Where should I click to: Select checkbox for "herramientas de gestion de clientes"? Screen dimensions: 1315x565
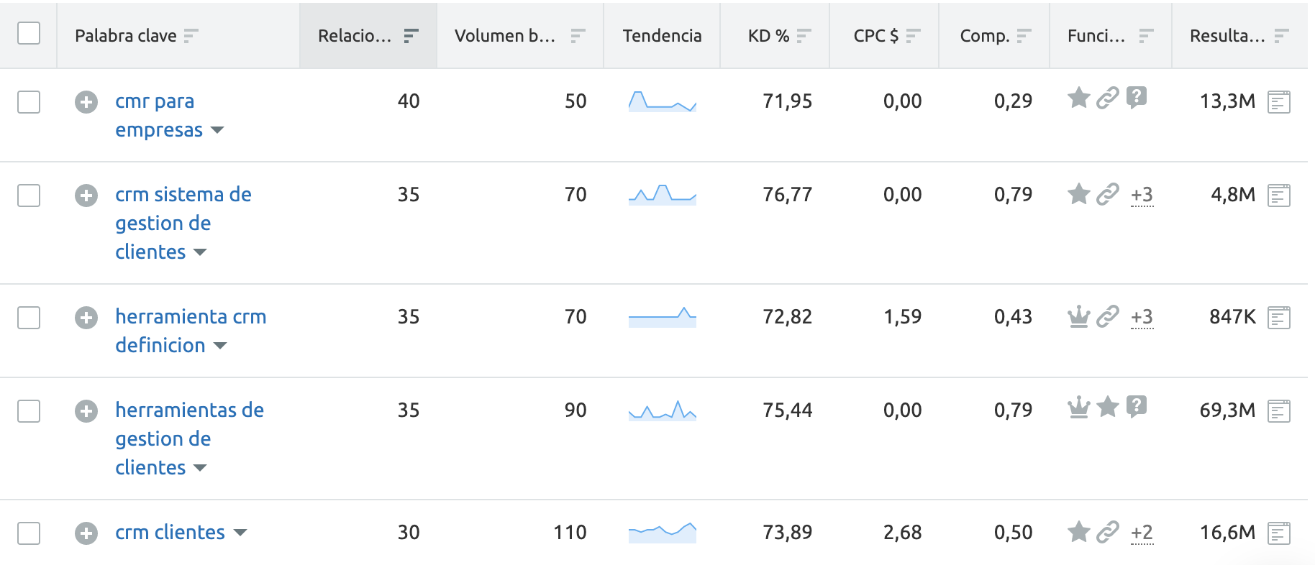coord(29,411)
